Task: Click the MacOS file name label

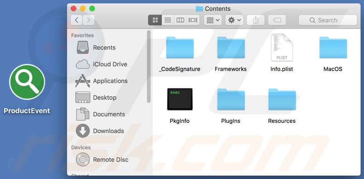Action: (333, 69)
